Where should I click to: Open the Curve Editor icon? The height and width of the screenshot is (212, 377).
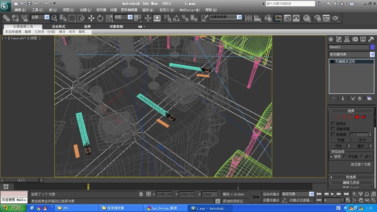click(287, 18)
